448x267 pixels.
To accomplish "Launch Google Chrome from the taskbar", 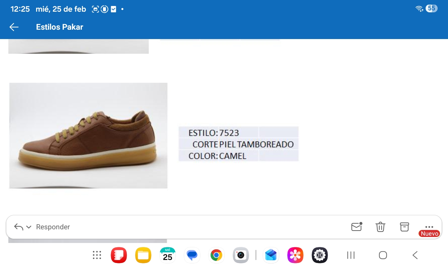I will pos(216,255).
